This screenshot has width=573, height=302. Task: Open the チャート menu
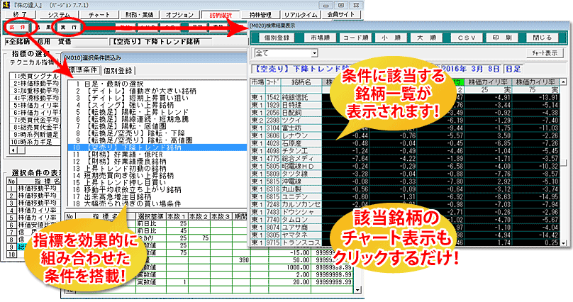99,15
